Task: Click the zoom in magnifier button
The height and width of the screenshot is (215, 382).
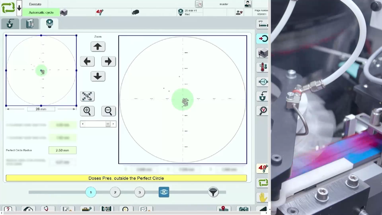Action: coord(87,111)
